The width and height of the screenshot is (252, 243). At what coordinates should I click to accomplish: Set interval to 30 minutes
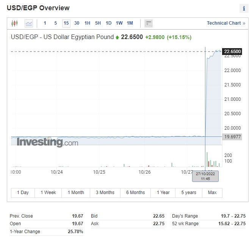pos(77,23)
